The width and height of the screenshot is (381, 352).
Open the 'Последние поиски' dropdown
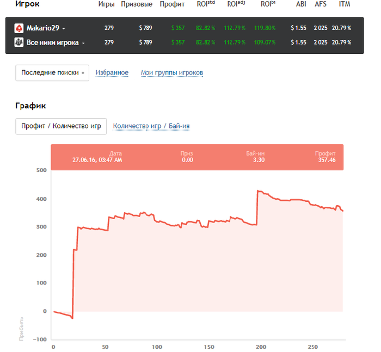coord(52,73)
